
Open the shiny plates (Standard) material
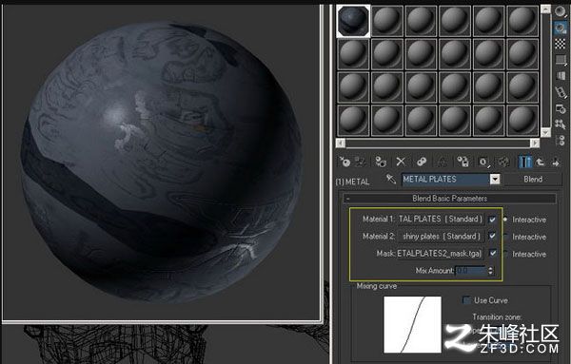(441, 237)
